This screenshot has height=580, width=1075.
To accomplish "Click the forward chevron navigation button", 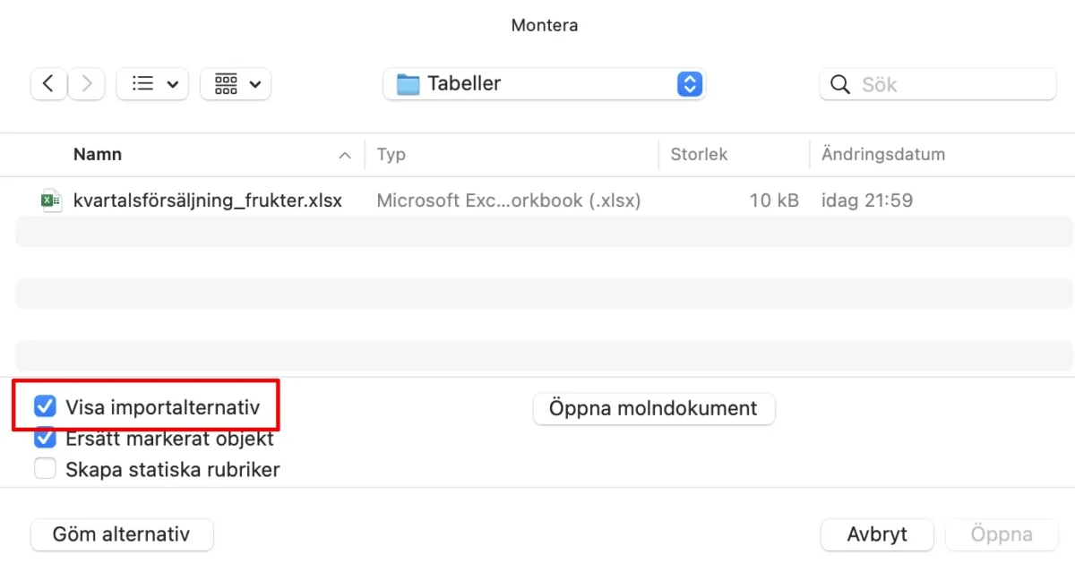I will [x=87, y=84].
